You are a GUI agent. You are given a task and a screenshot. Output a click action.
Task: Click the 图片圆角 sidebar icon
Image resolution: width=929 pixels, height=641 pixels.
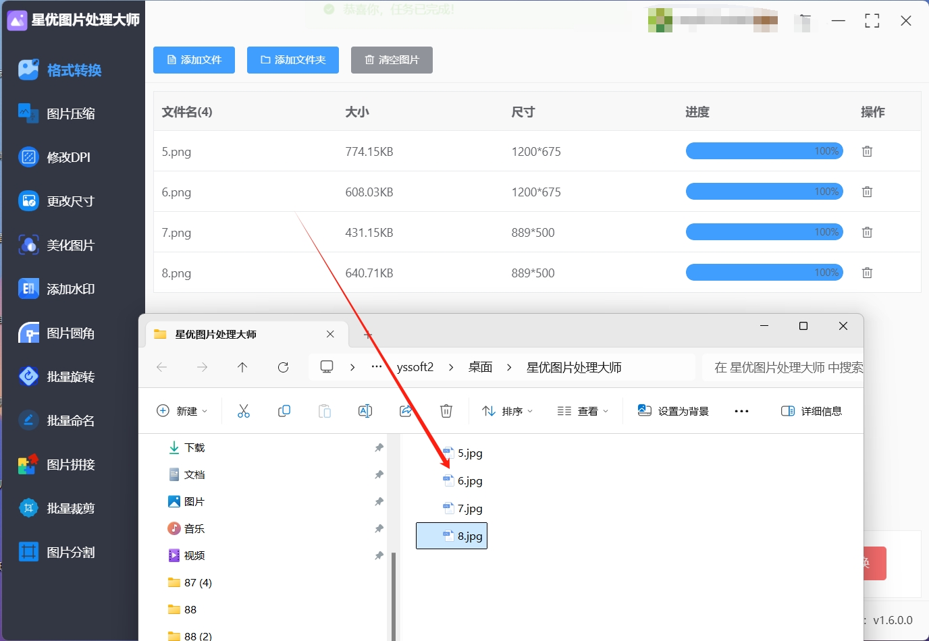(x=28, y=333)
